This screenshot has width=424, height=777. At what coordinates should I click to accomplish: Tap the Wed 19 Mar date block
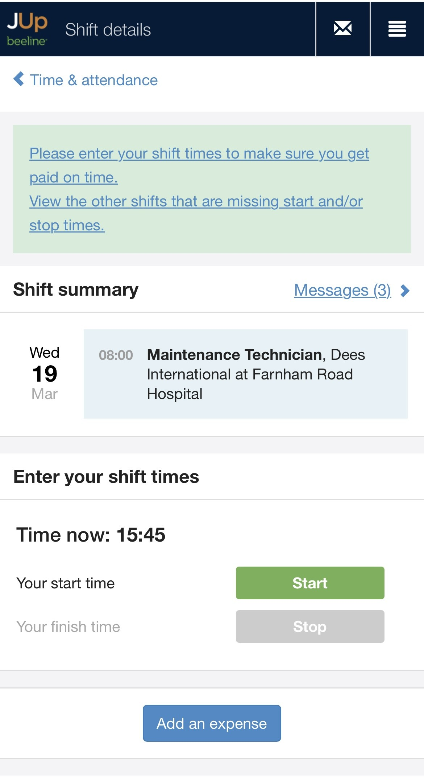pyautogui.click(x=45, y=373)
